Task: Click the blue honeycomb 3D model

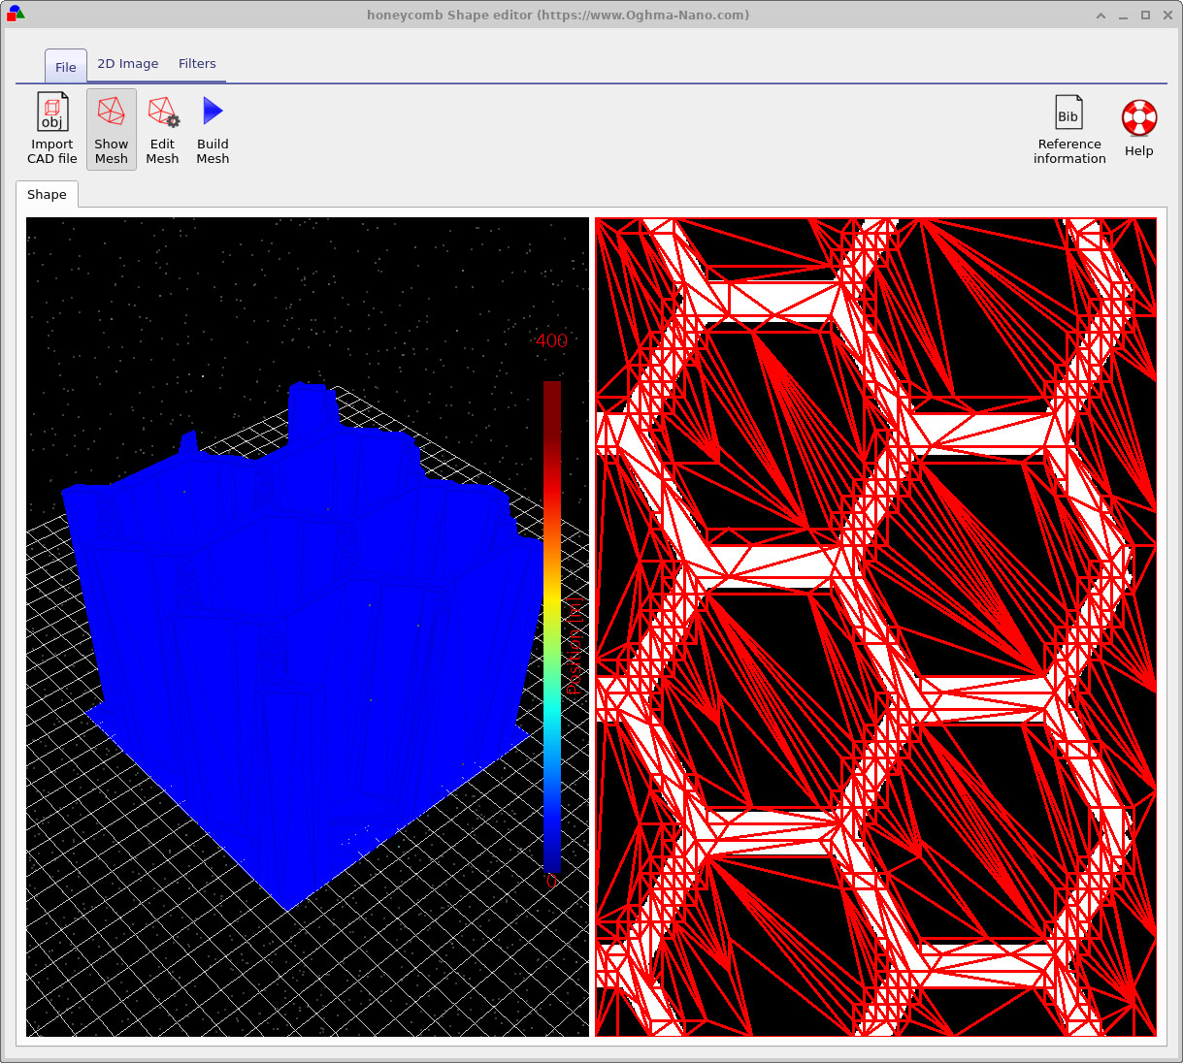Action: pos(291,630)
